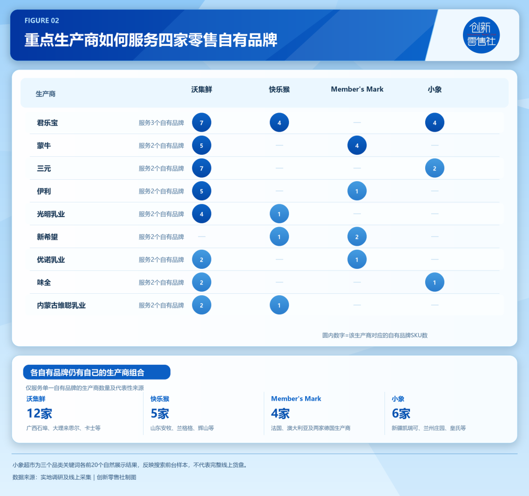Click 优诺乳业's 沃集鲜 bubble showing 2
Image resolution: width=529 pixels, height=496 pixels.
[202, 260]
